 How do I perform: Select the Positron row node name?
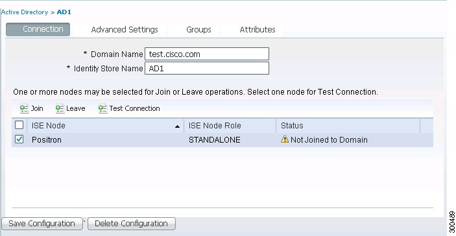(x=47, y=140)
